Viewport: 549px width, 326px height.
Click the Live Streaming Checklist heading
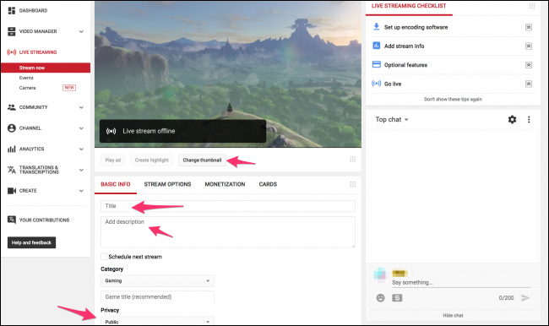click(409, 6)
